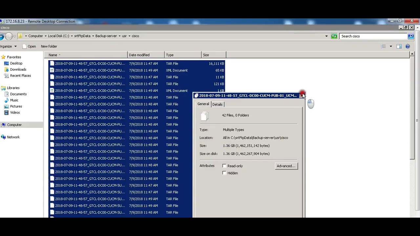Sort by the Type column header

point(183,55)
